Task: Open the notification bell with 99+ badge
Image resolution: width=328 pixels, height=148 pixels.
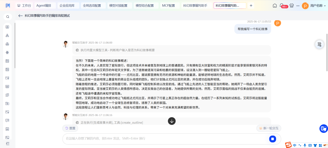Action: 282,5
